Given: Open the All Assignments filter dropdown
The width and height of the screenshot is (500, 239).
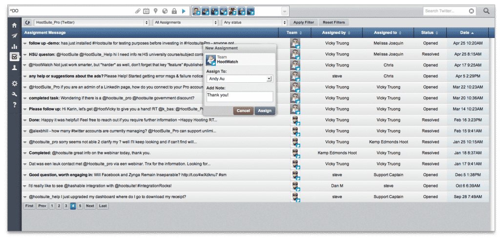Looking at the screenshot, I should (186, 22).
